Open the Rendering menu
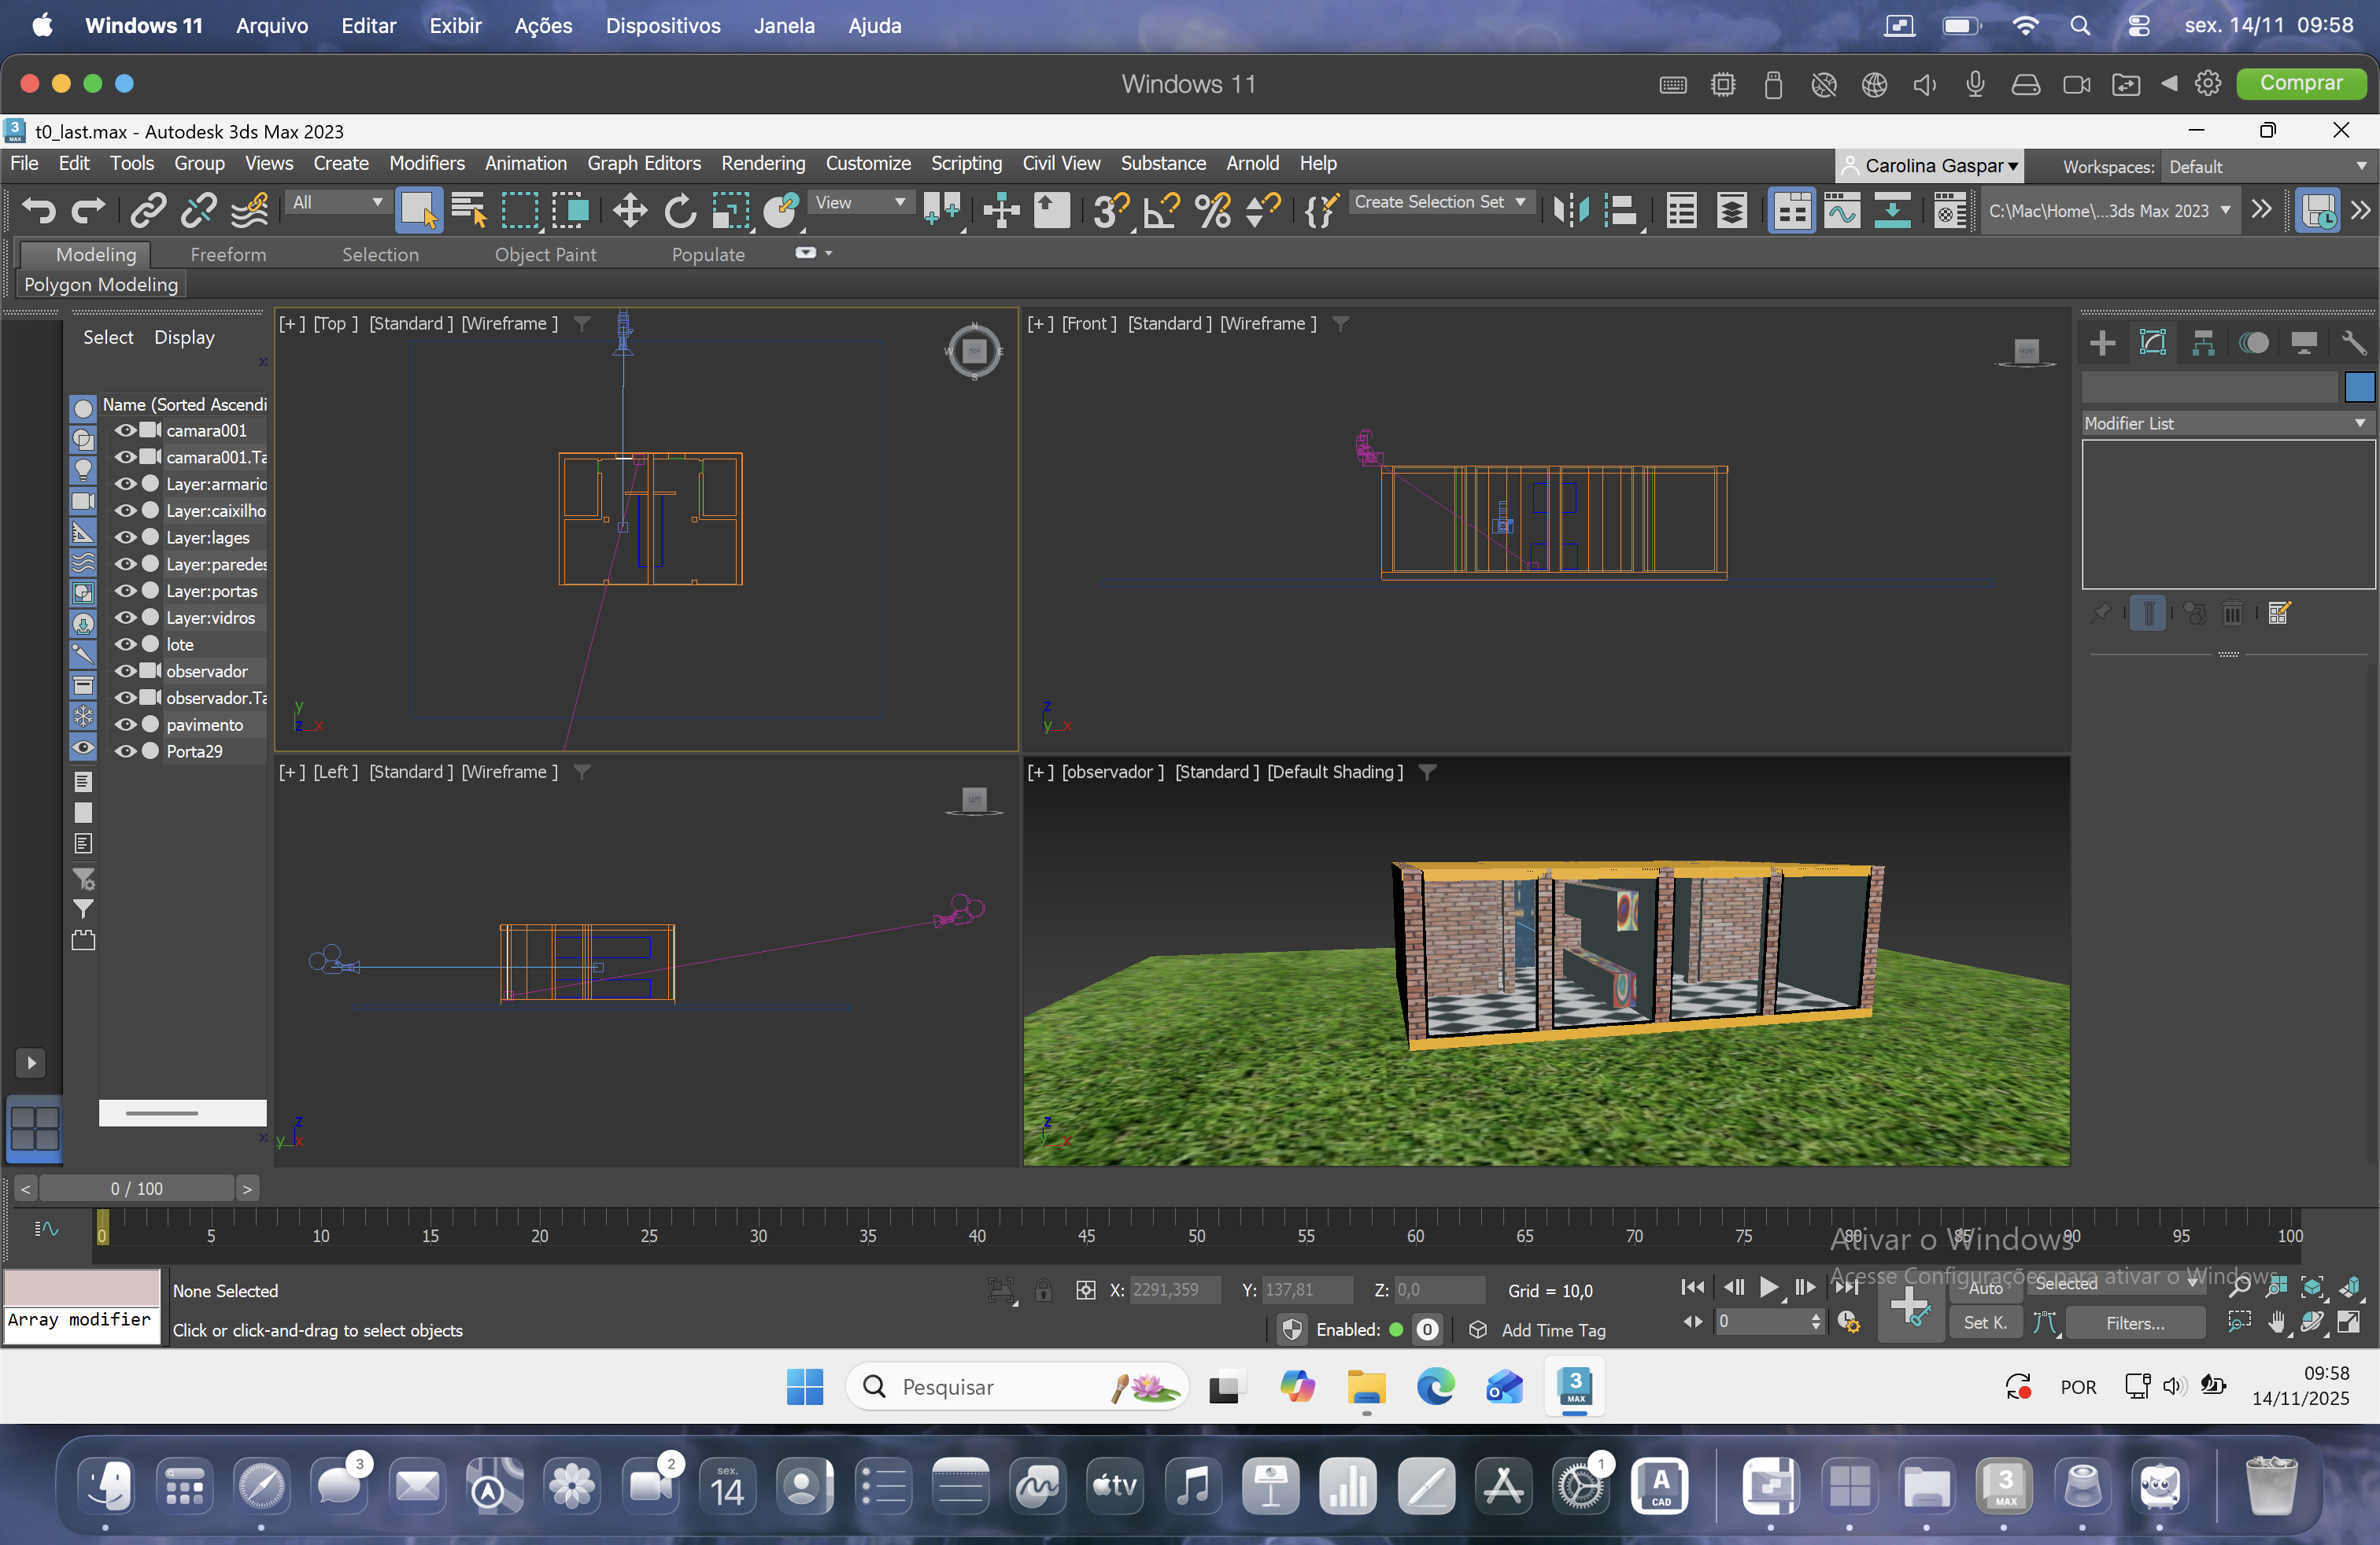 762,163
